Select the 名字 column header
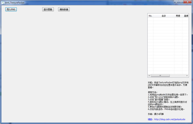The height and width of the screenshot is (124, 193). click(164, 16)
